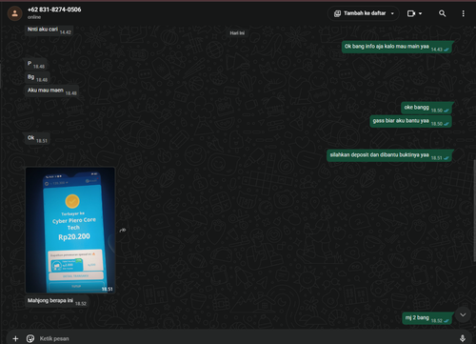Viewport: 476px width, 344px height.
Task: Select message "oke bangg"
Action: [x=426, y=108]
